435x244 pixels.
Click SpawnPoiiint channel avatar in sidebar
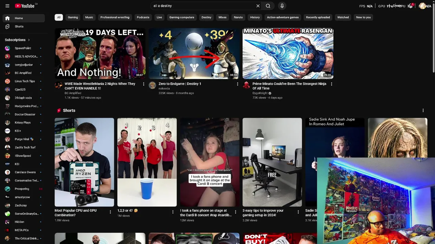[7, 48]
